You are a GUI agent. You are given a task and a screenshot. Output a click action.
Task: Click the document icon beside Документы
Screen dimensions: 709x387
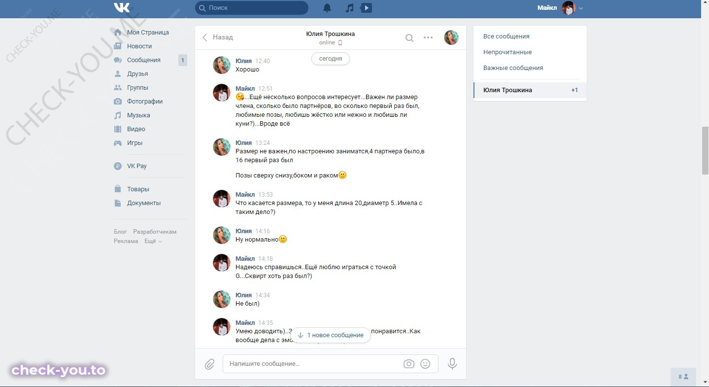pos(118,203)
